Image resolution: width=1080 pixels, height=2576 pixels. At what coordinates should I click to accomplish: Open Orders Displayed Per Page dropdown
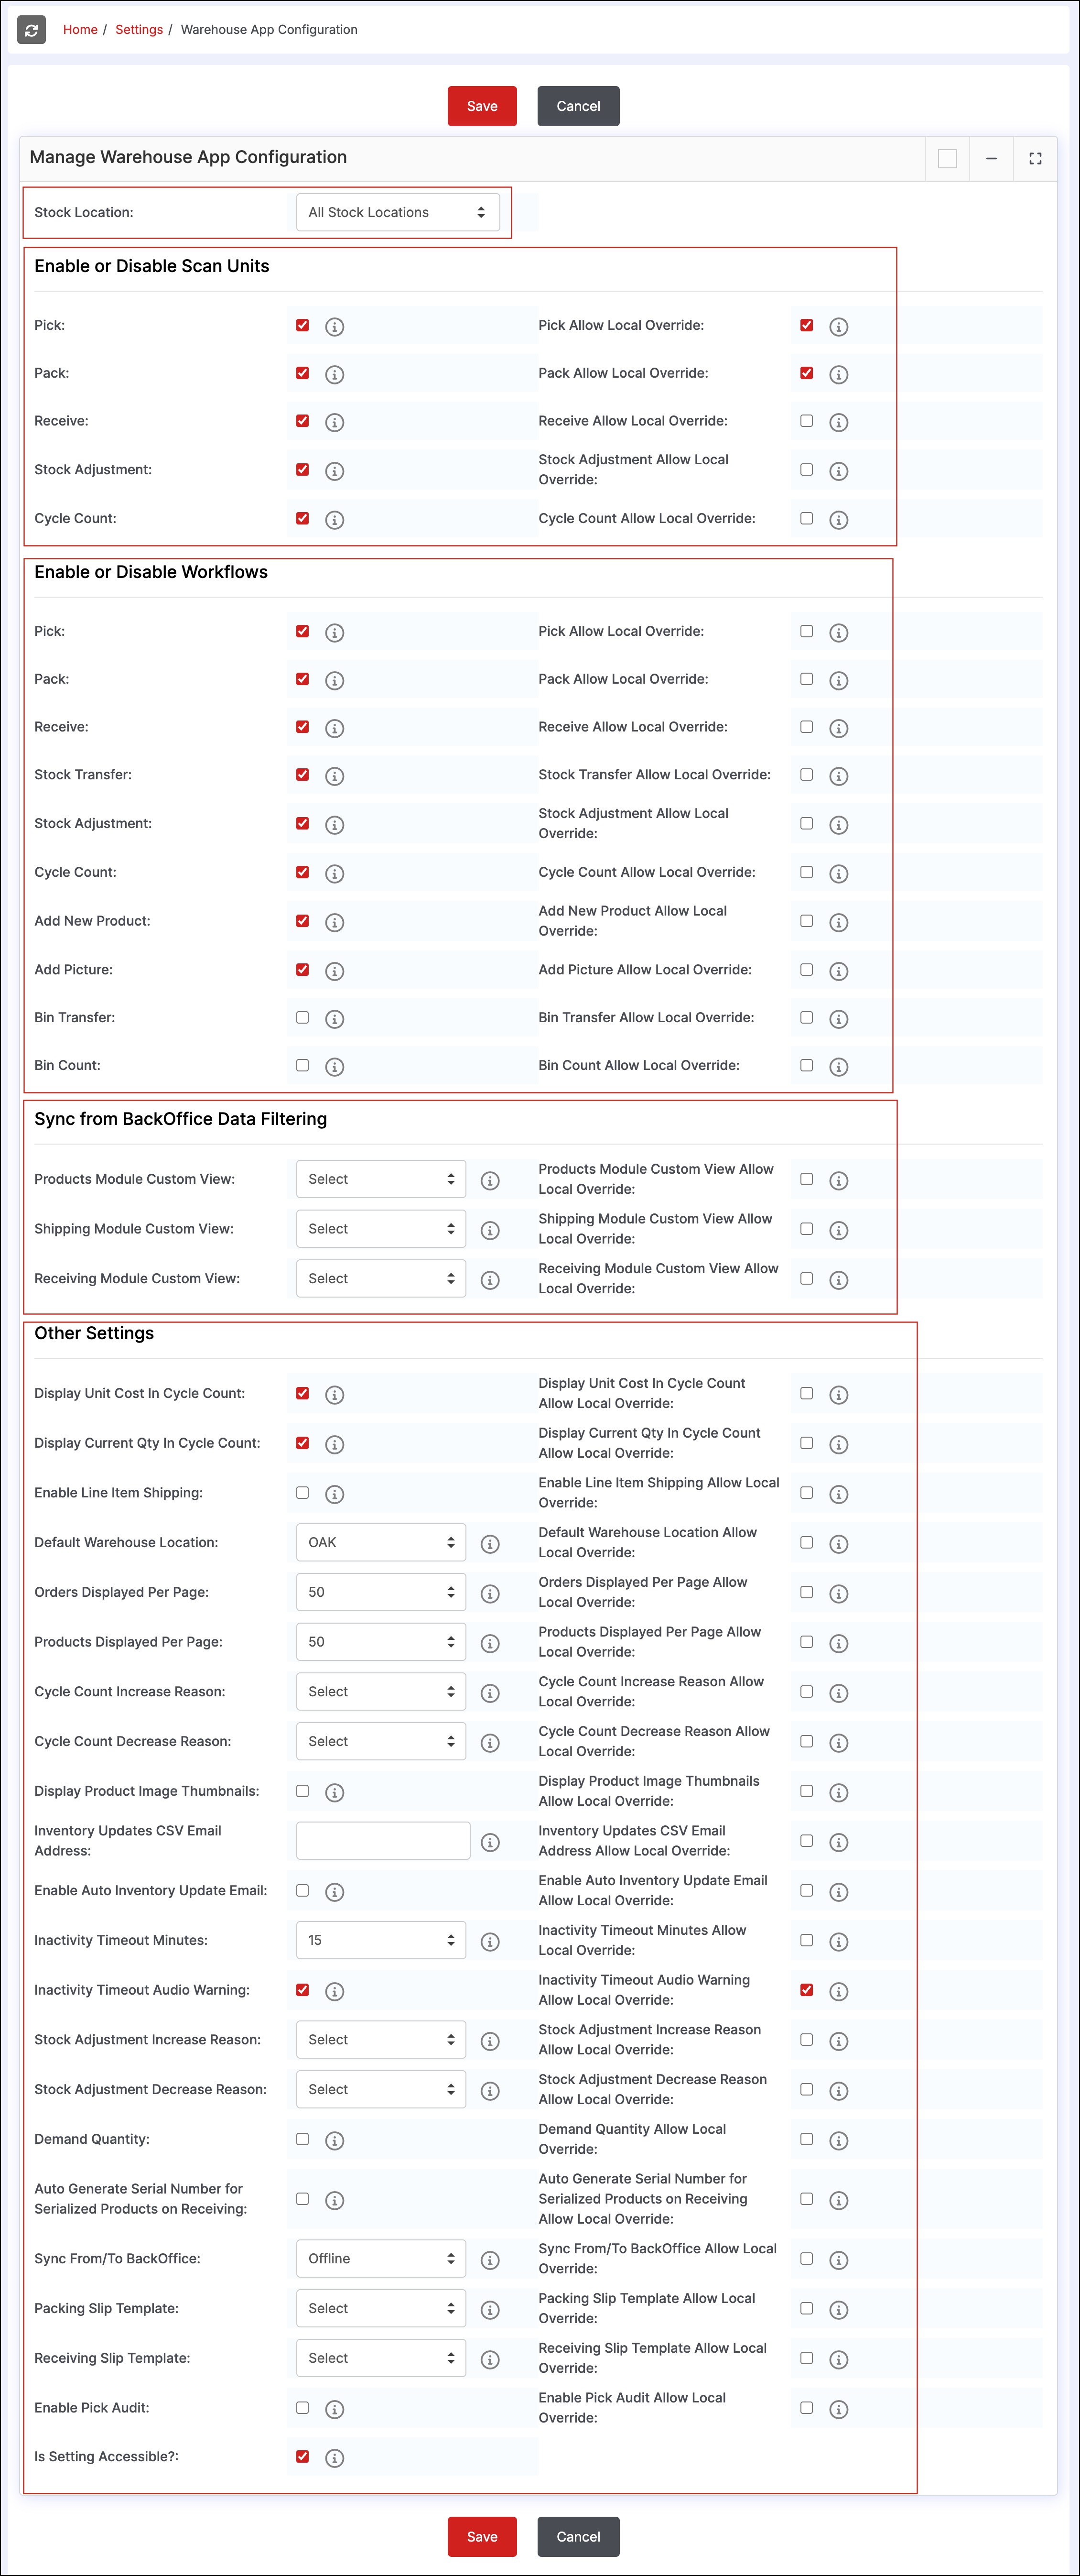click(381, 1592)
